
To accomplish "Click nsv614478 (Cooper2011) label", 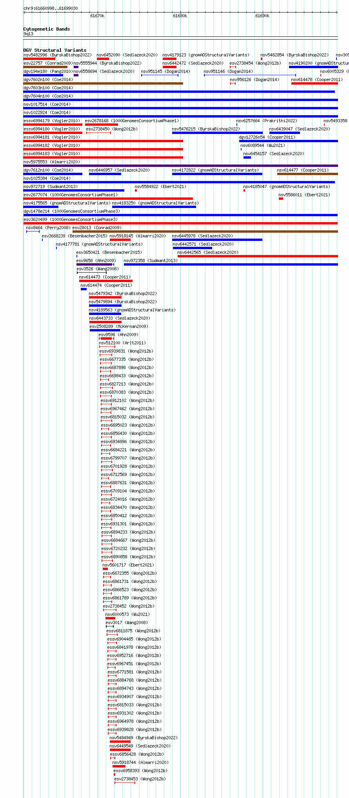I will [x=317, y=80].
